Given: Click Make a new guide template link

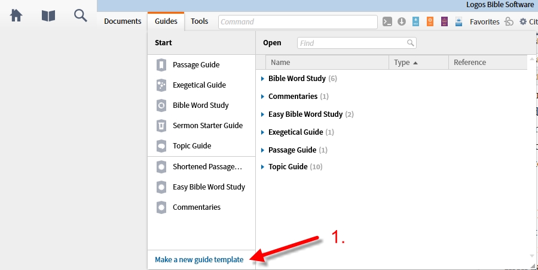Looking at the screenshot, I should point(199,260).
